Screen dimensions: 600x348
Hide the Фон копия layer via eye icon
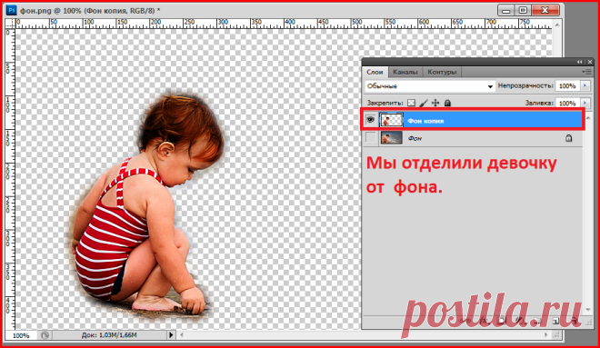(x=370, y=120)
